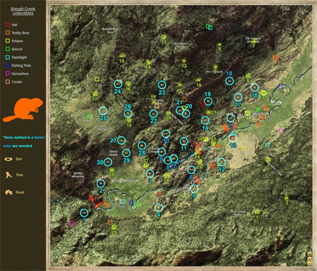This screenshot has width=317, height=271.
Task: Click the Dirt den type icon
Action: 8,158
